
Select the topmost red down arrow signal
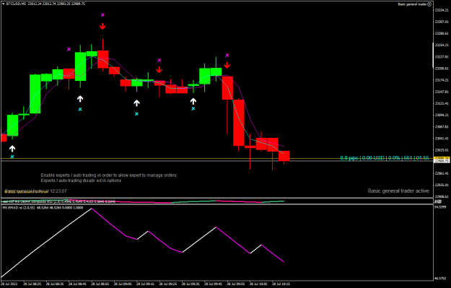[x=102, y=26]
